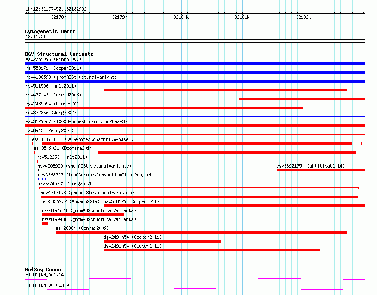The height and width of the screenshot is (295, 377).
Task: Select esv2666131 (1000GenomesConsortiumPhase1) label
Action: [x=83, y=139]
